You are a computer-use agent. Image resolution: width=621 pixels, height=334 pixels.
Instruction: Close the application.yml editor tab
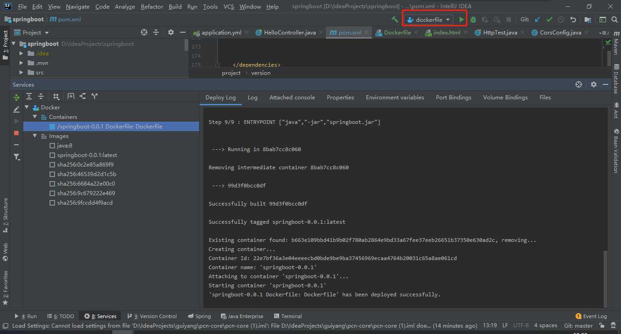point(246,33)
